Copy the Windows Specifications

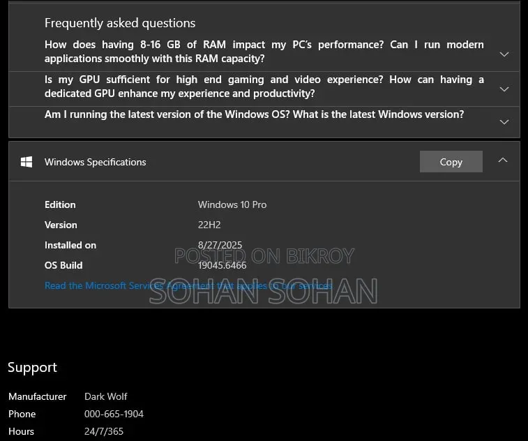451,162
